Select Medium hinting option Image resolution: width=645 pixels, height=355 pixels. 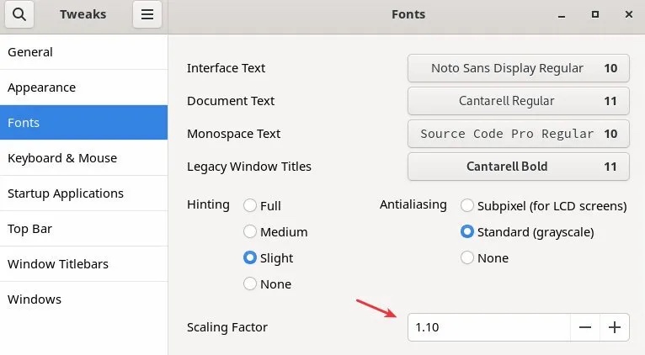pyautogui.click(x=250, y=231)
